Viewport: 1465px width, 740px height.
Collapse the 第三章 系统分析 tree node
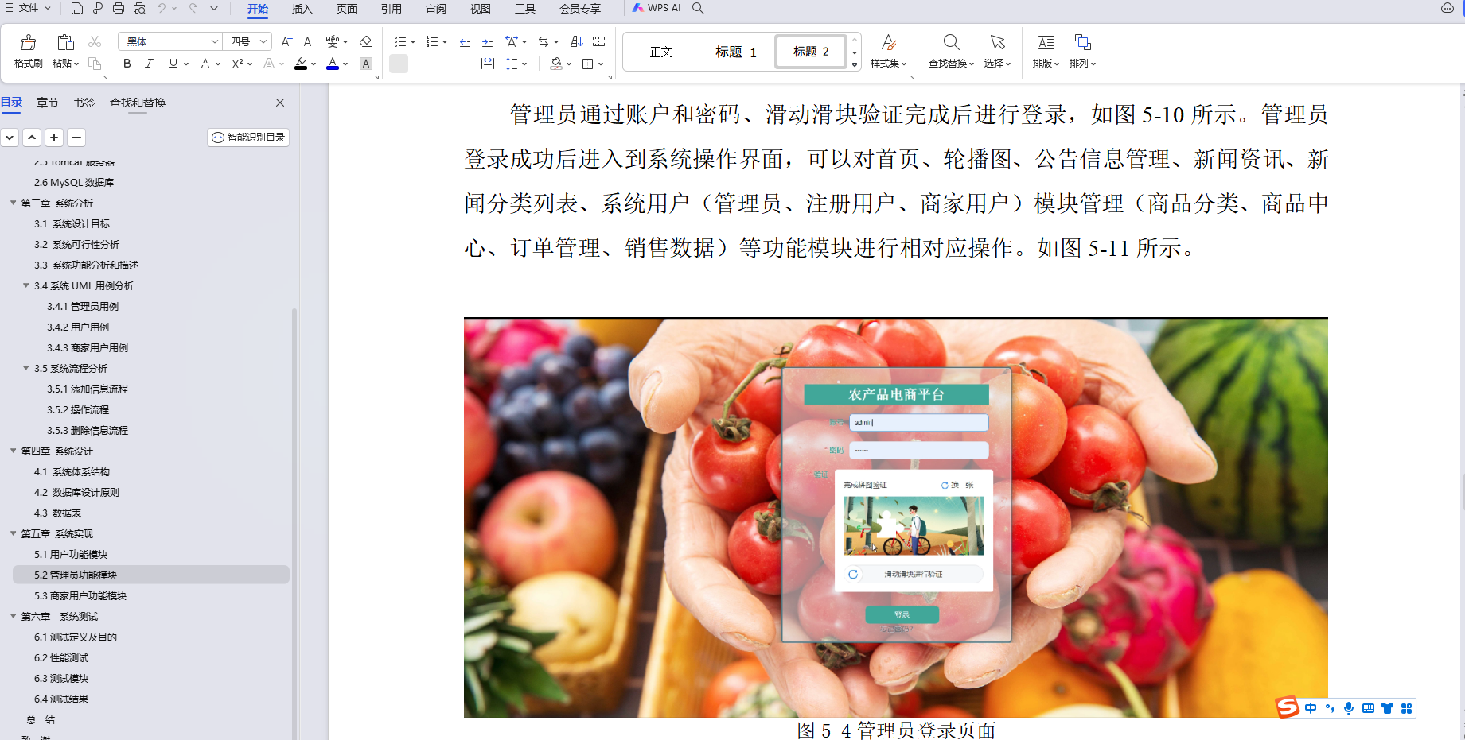12,203
